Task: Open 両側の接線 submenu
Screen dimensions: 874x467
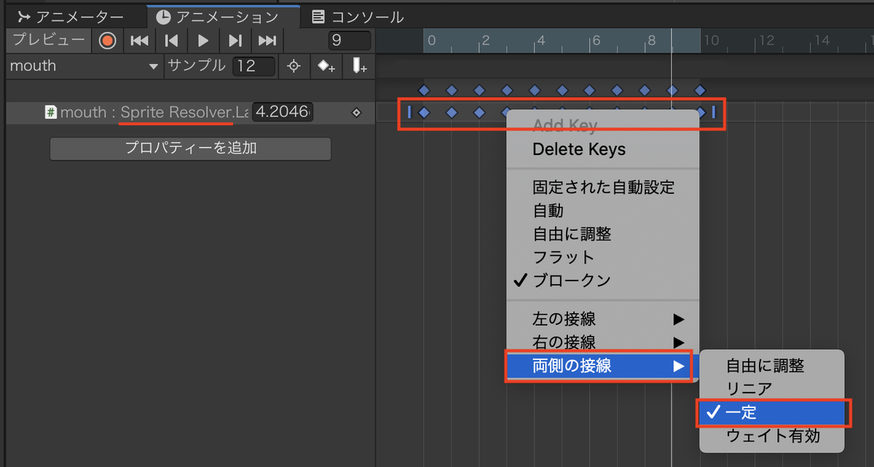Action: [x=602, y=366]
